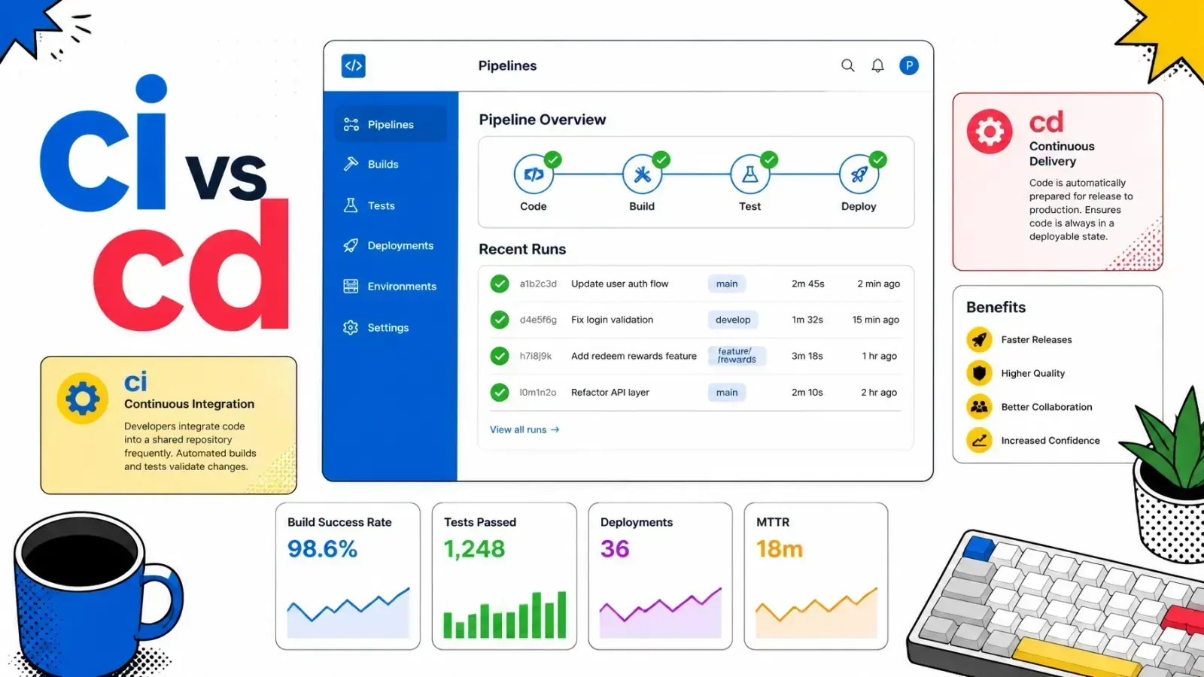Screen dimensions: 1204x677
Task: Open commit d4e5f6g
Action: click(538, 320)
